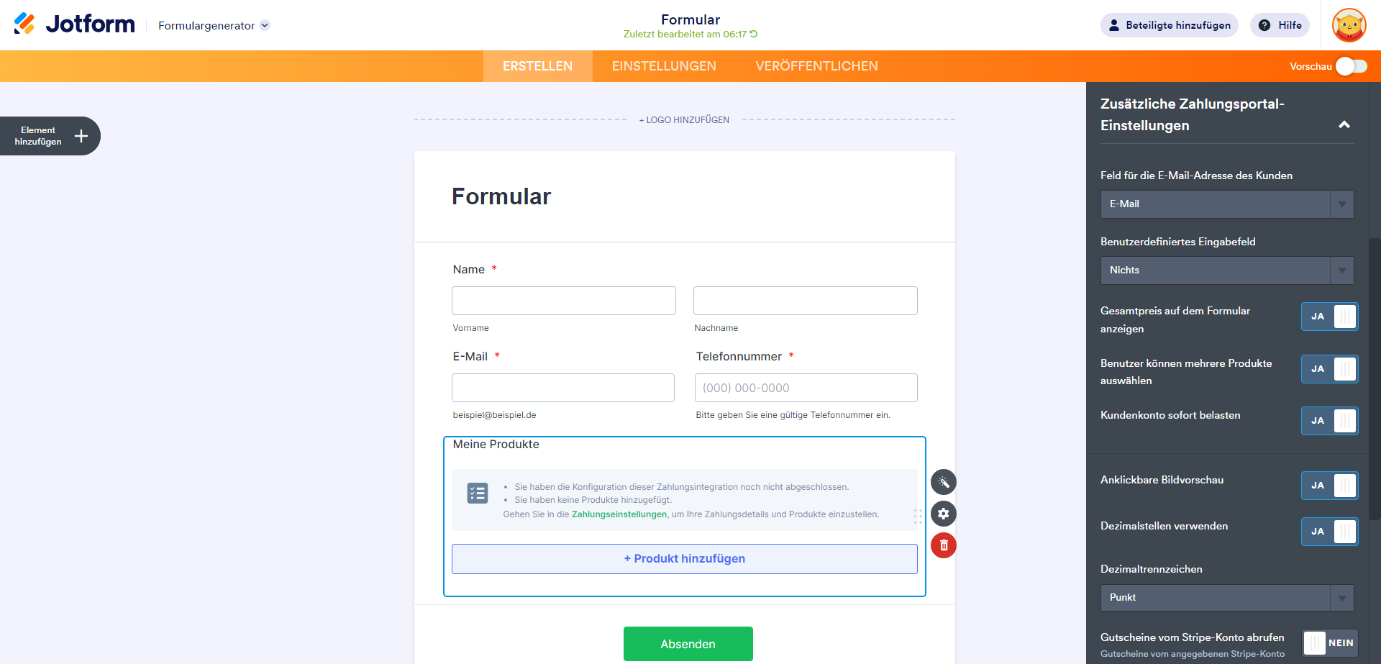The image size is (1381, 664).
Task: Click the Vorname input field
Action: pyautogui.click(x=563, y=301)
